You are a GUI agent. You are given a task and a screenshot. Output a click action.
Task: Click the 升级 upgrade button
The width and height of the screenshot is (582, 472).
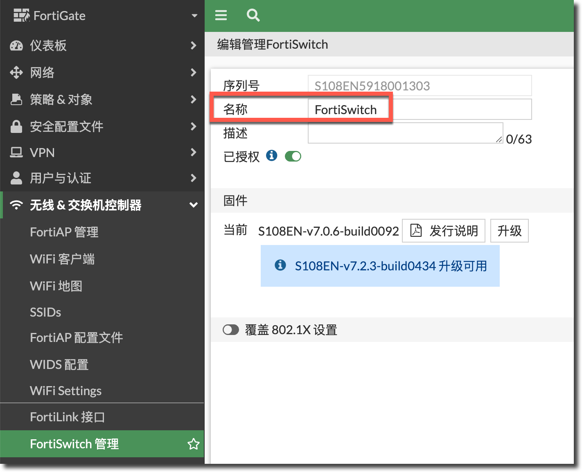pyautogui.click(x=509, y=231)
